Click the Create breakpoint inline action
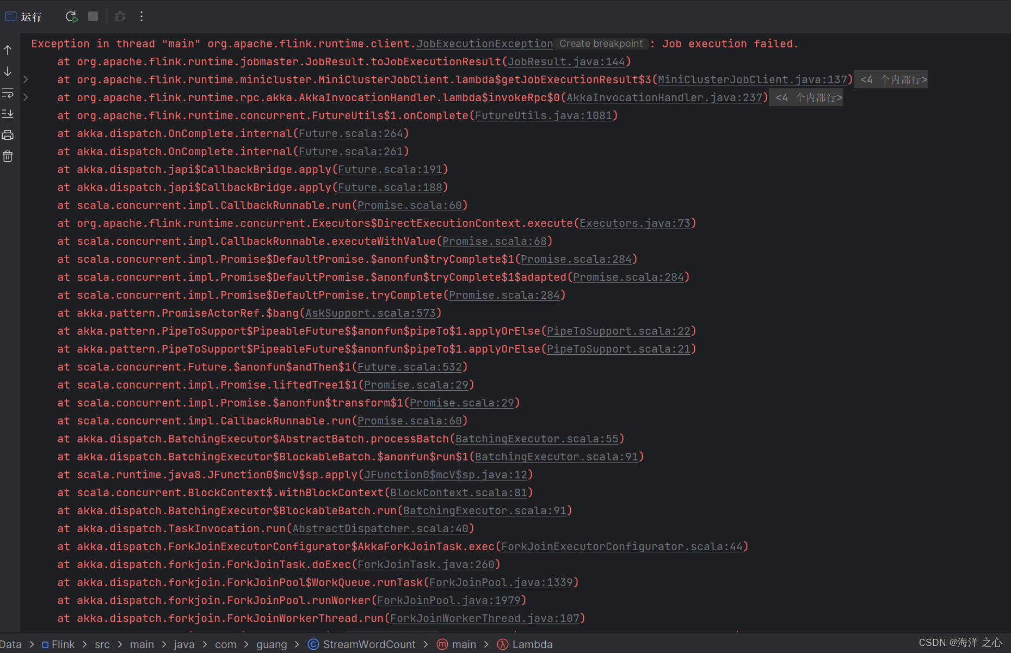This screenshot has height=653, width=1011. (601, 44)
